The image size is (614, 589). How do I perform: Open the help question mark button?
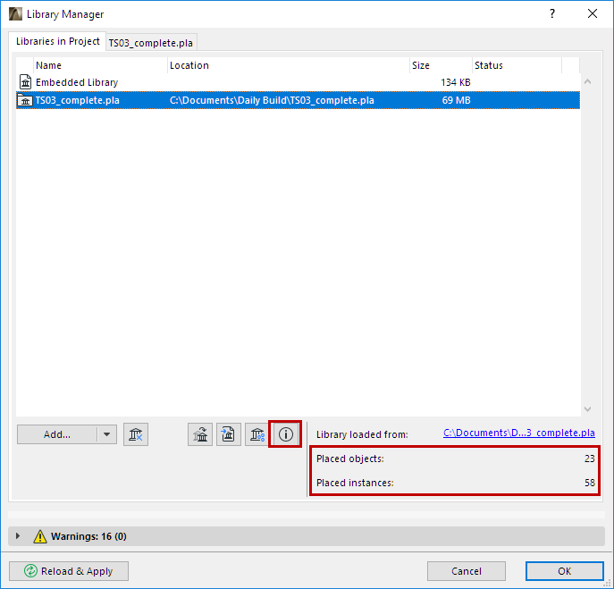pyautogui.click(x=552, y=13)
